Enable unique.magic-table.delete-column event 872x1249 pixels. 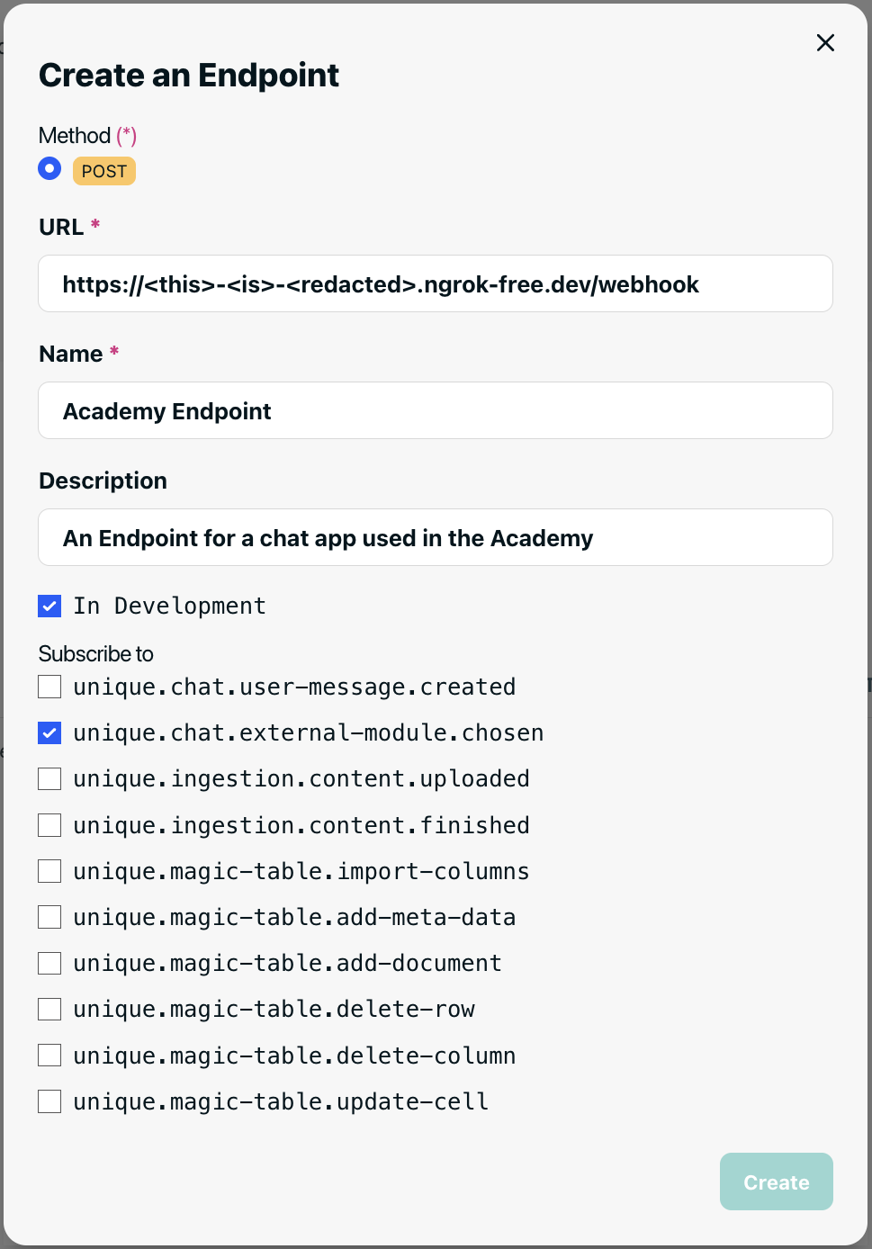pyautogui.click(x=49, y=1056)
